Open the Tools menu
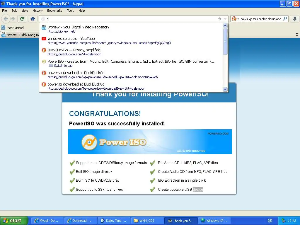Image resolution: width=300 pixels, height=225 pixels. 70,11
